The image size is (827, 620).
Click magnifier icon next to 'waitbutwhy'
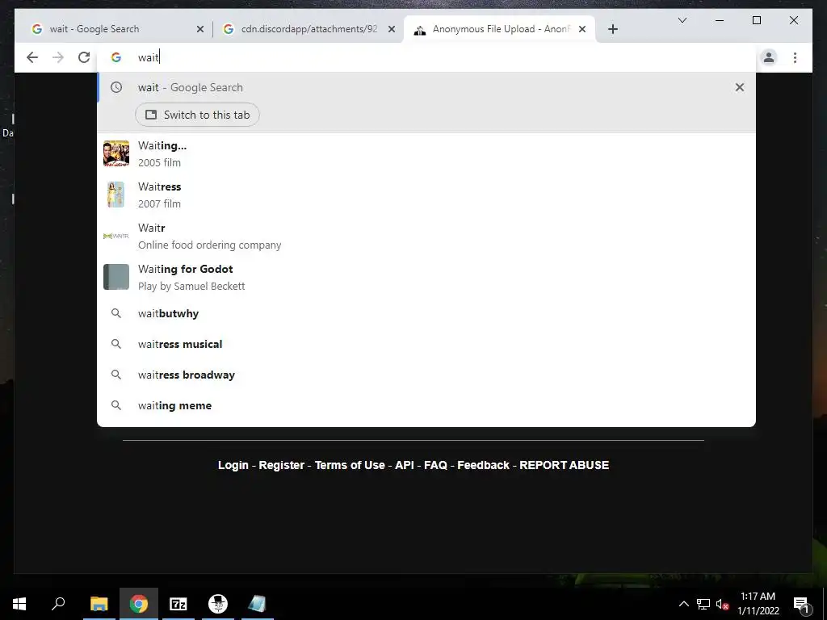[x=116, y=314]
